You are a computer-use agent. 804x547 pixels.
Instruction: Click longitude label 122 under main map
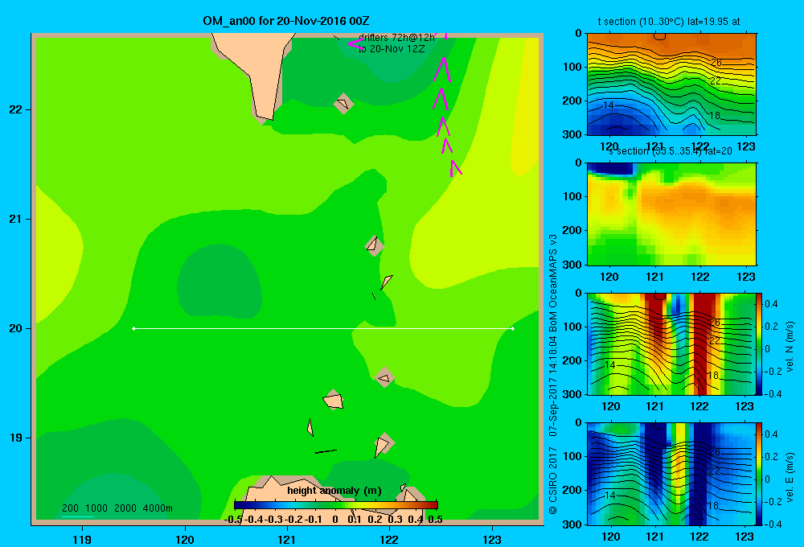click(389, 539)
